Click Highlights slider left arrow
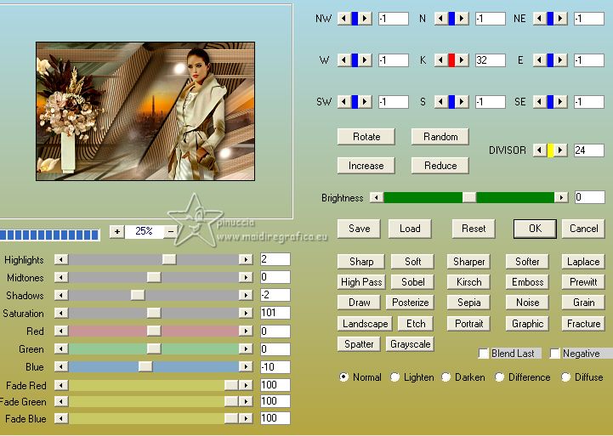 (x=61, y=259)
